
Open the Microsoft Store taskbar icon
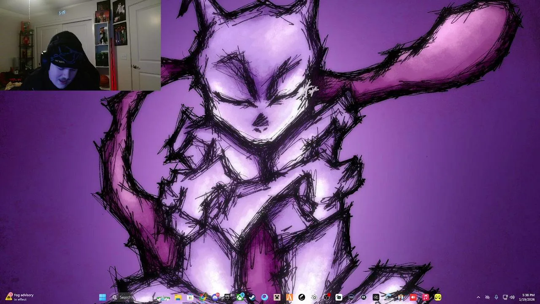click(x=190, y=297)
